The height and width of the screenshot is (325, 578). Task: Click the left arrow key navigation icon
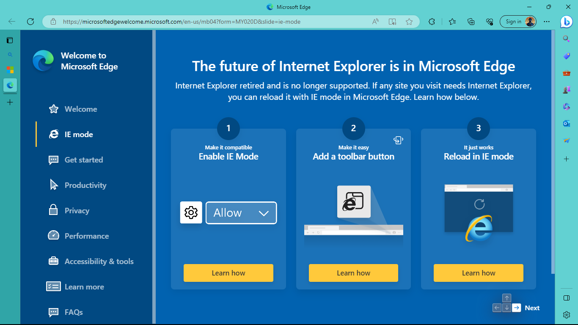pos(497,308)
